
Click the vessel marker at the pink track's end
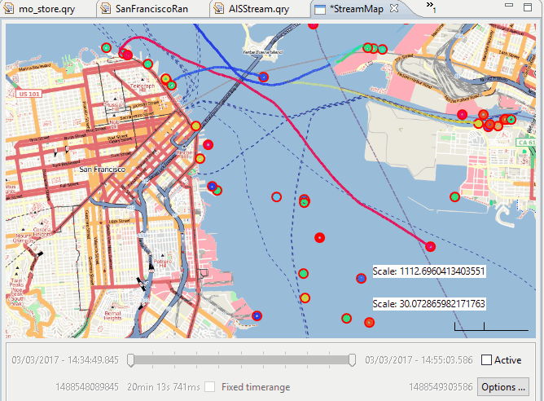click(x=430, y=246)
